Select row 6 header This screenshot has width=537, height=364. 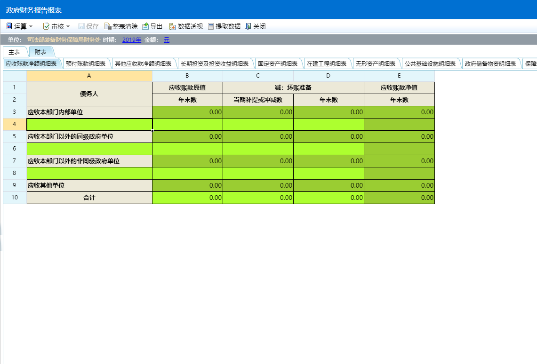click(15, 149)
